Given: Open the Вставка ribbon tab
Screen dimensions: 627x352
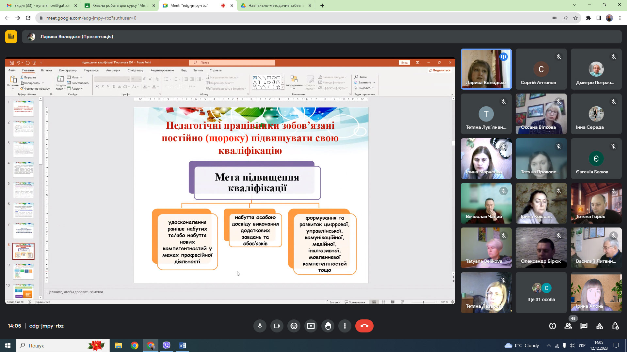Looking at the screenshot, I should pyautogui.click(x=46, y=70).
